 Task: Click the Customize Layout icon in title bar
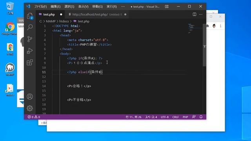coord(167,7)
